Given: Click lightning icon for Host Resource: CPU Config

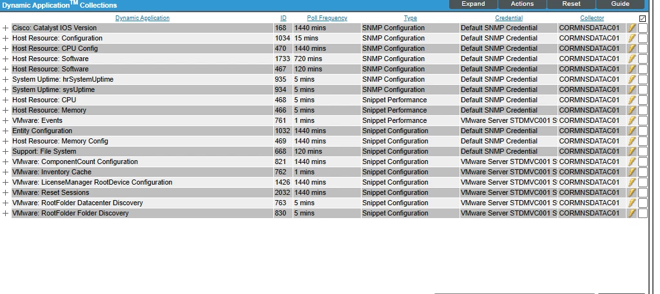Looking at the screenshot, I should click(x=632, y=49).
